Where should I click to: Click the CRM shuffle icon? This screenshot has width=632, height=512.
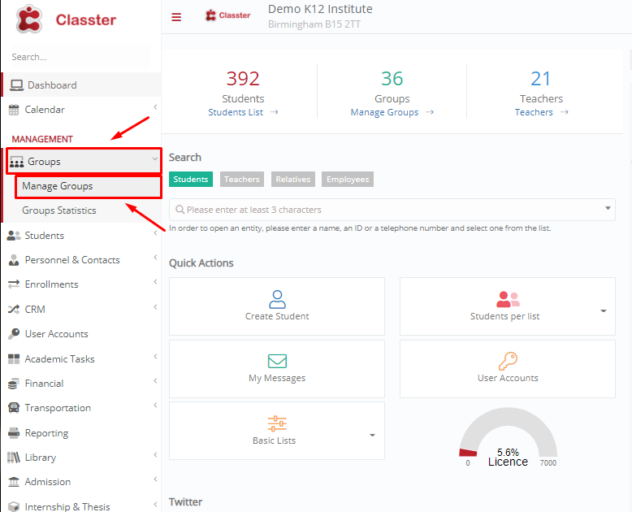14,309
